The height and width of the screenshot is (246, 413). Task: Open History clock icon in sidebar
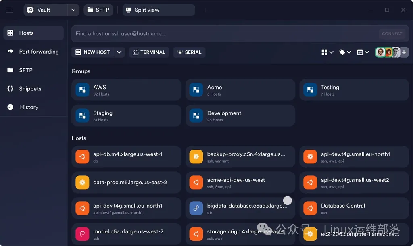click(x=10, y=107)
